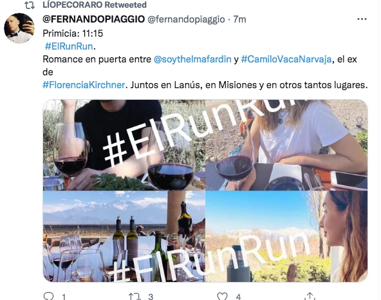Retweet using the retweet arrows icon
This screenshot has width=381, height=300.
pyautogui.click(x=135, y=296)
